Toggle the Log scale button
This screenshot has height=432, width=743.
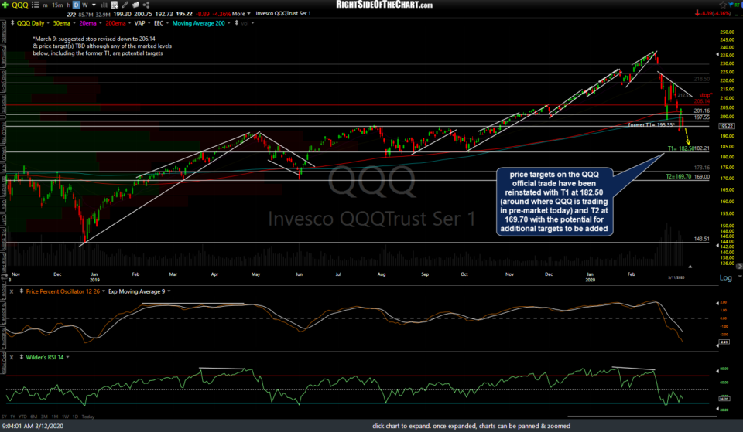726,277
